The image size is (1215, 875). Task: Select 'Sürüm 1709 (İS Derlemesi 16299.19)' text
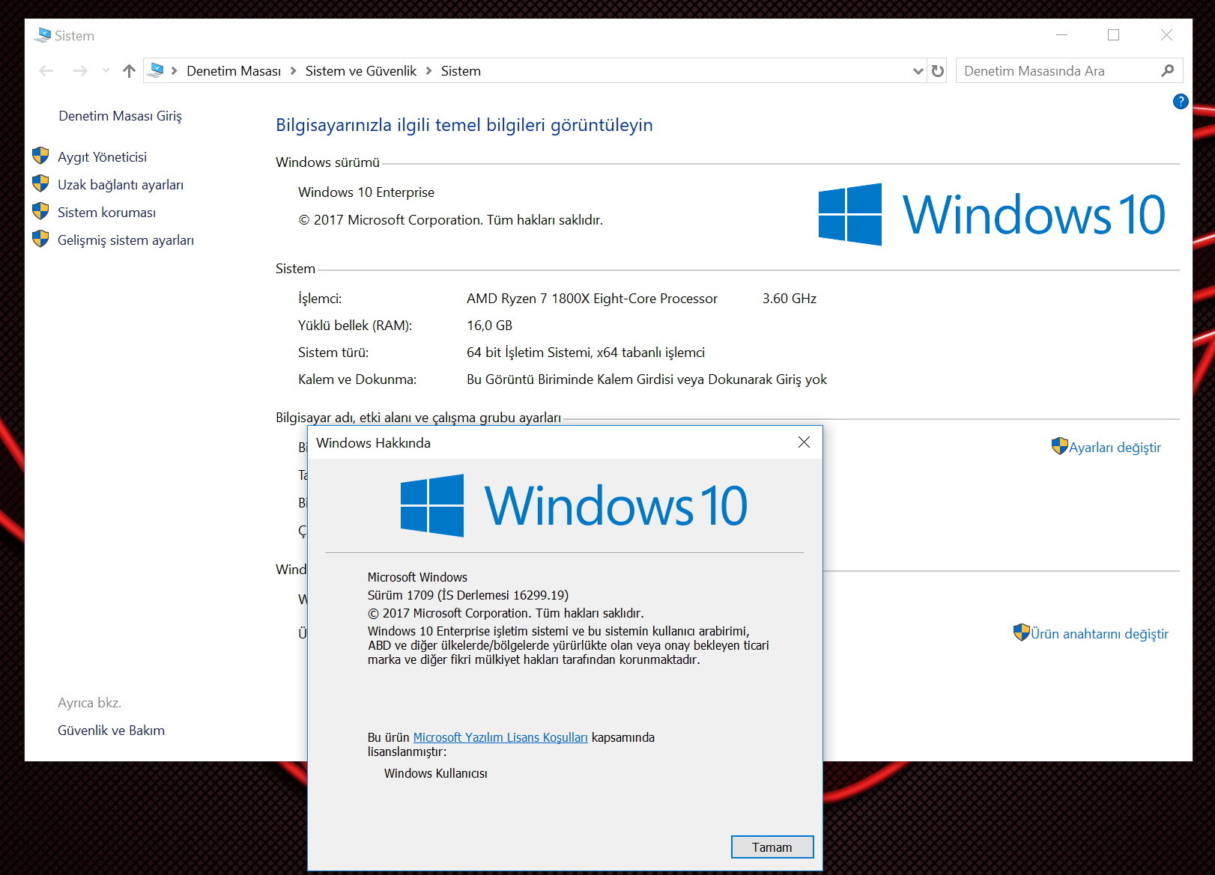pos(468,595)
